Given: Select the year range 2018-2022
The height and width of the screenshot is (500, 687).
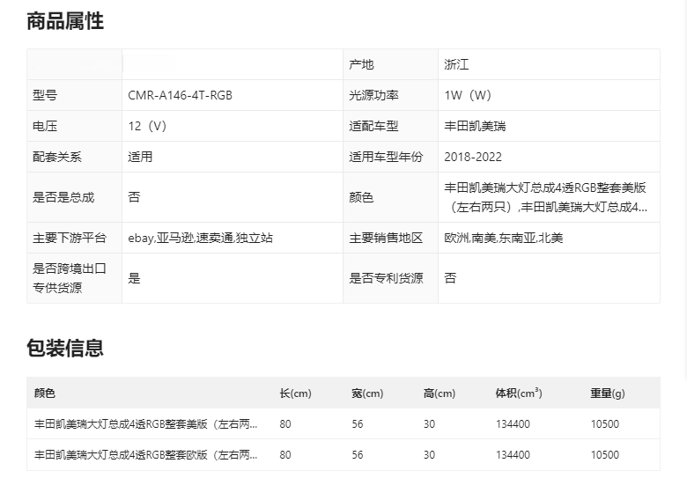Looking at the screenshot, I should pos(473,157).
